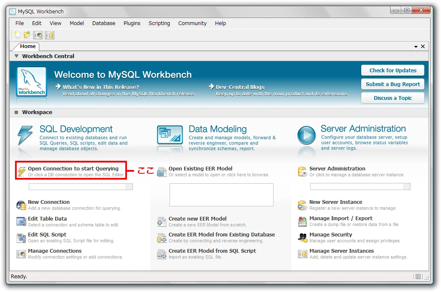The image size is (441, 292).
Task: Click the SQL Development lightning bolt icon
Action: click(x=25, y=136)
